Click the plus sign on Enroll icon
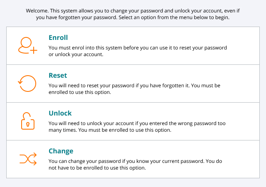The image size is (266, 187). [34, 50]
